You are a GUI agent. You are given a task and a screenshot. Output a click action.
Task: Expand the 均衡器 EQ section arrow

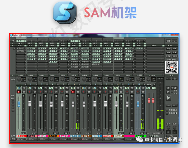tap(13, 75)
